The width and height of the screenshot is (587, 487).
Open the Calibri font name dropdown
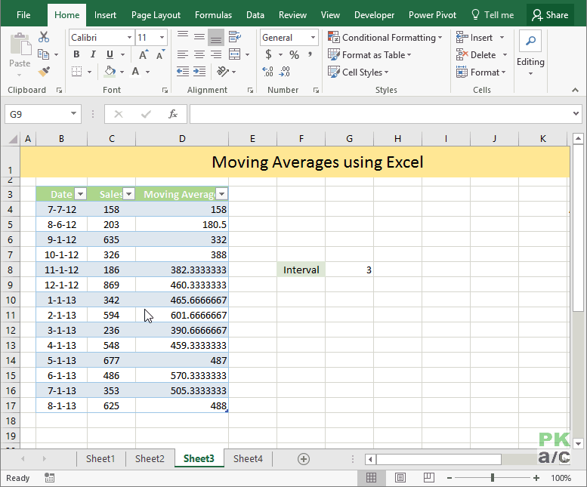coord(129,38)
